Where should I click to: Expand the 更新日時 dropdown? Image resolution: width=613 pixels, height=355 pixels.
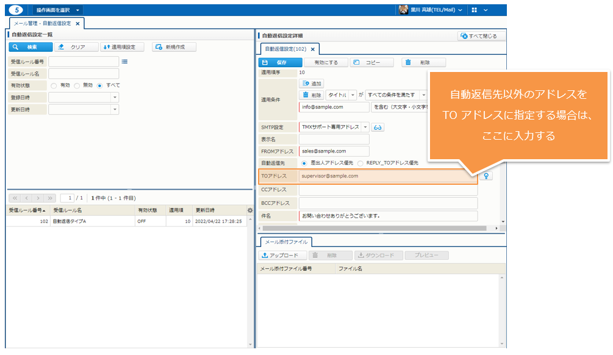(x=114, y=109)
